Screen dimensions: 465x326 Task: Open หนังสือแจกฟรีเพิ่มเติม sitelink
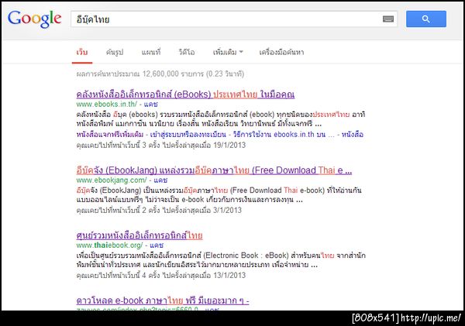(x=110, y=134)
